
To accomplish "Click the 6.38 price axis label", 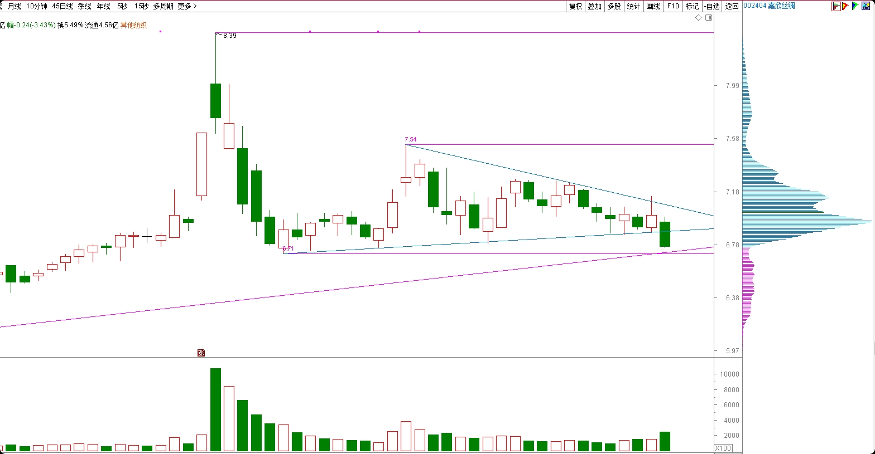I will pos(732,298).
